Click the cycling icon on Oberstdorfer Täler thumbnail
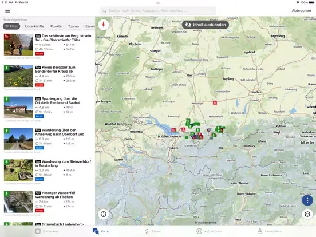The image size is (316, 237). (x=7, y=37)
